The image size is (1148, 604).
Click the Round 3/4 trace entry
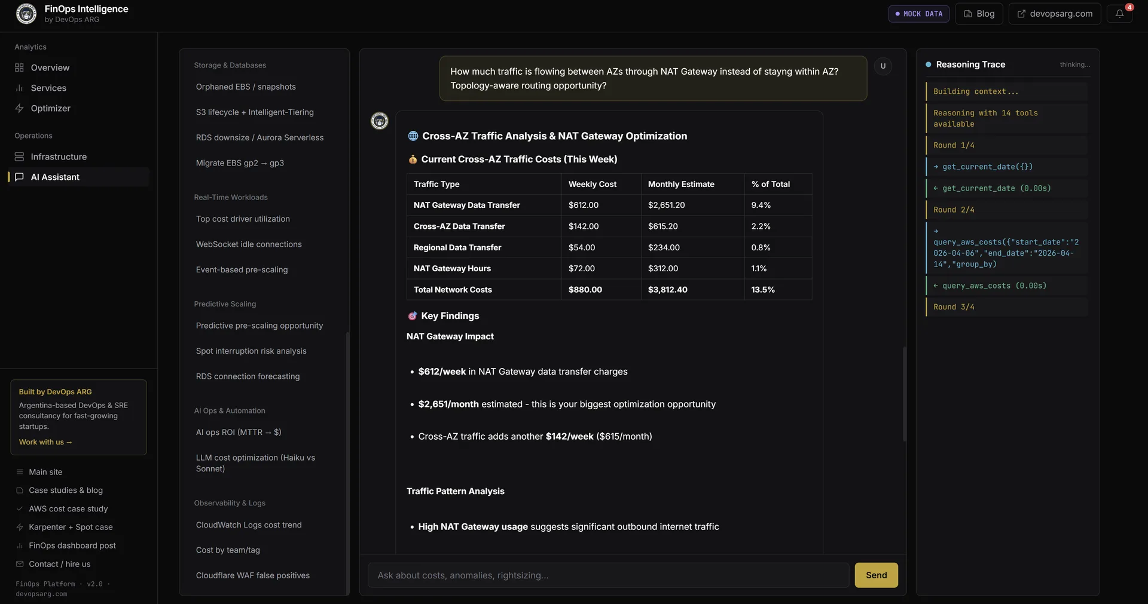[1007, 307]
